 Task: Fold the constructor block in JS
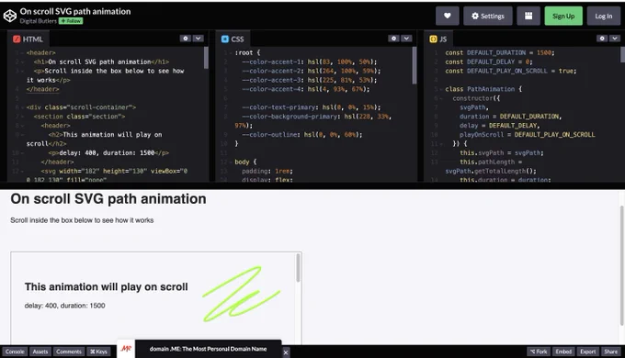[440, 98]
